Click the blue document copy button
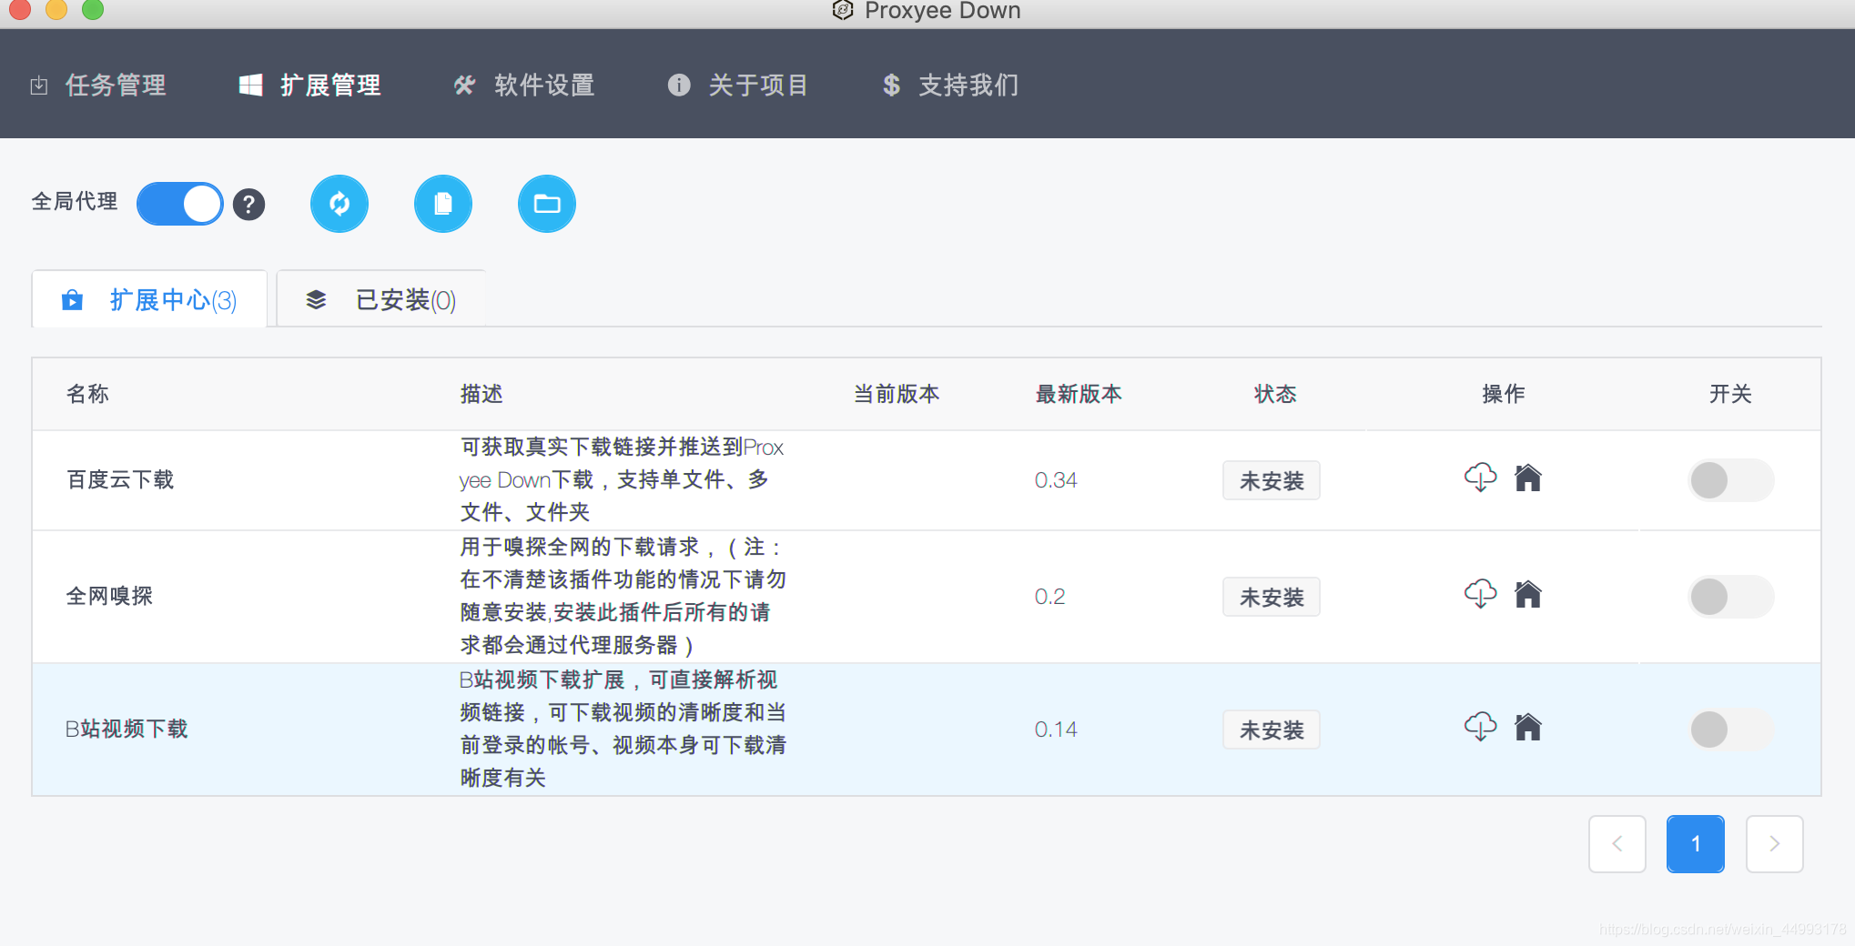 pos(443,204)
